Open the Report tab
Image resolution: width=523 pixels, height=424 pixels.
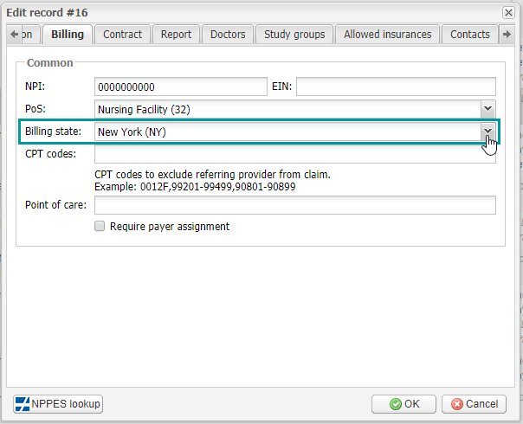coord(176,35)
